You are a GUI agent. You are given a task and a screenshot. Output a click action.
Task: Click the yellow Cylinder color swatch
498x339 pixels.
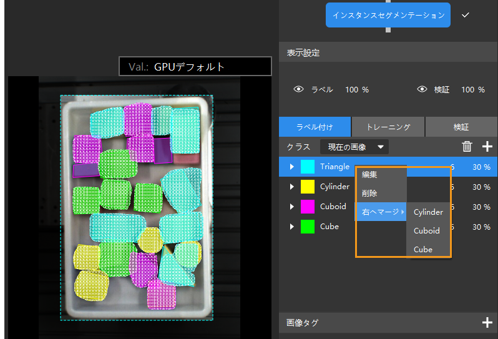click(308, 187)
